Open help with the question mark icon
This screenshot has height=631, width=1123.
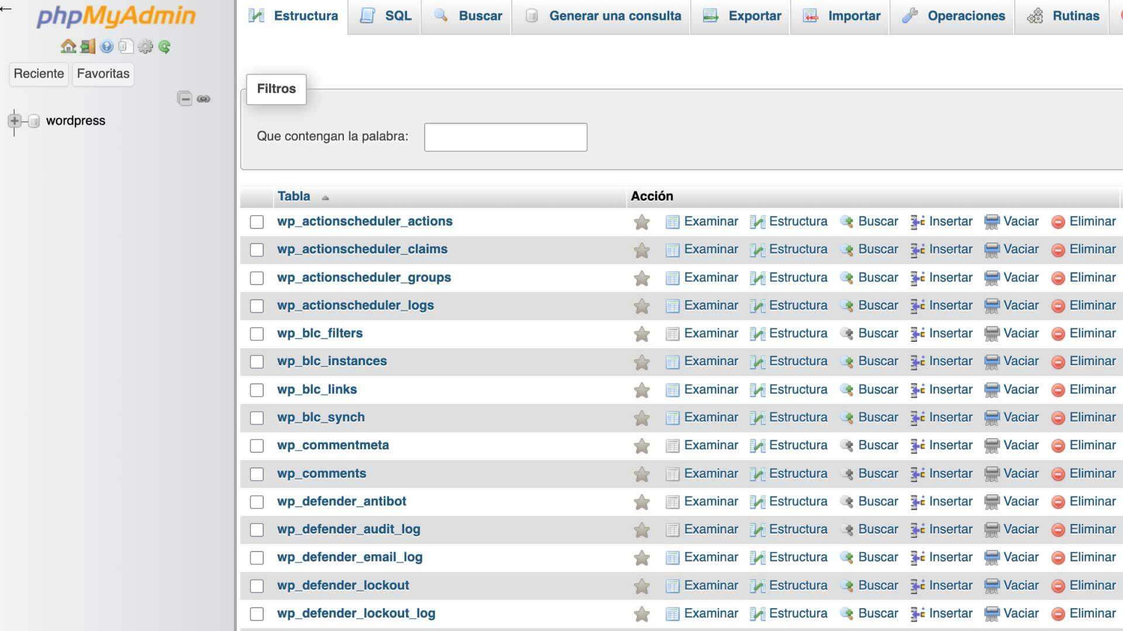point(106,46)
